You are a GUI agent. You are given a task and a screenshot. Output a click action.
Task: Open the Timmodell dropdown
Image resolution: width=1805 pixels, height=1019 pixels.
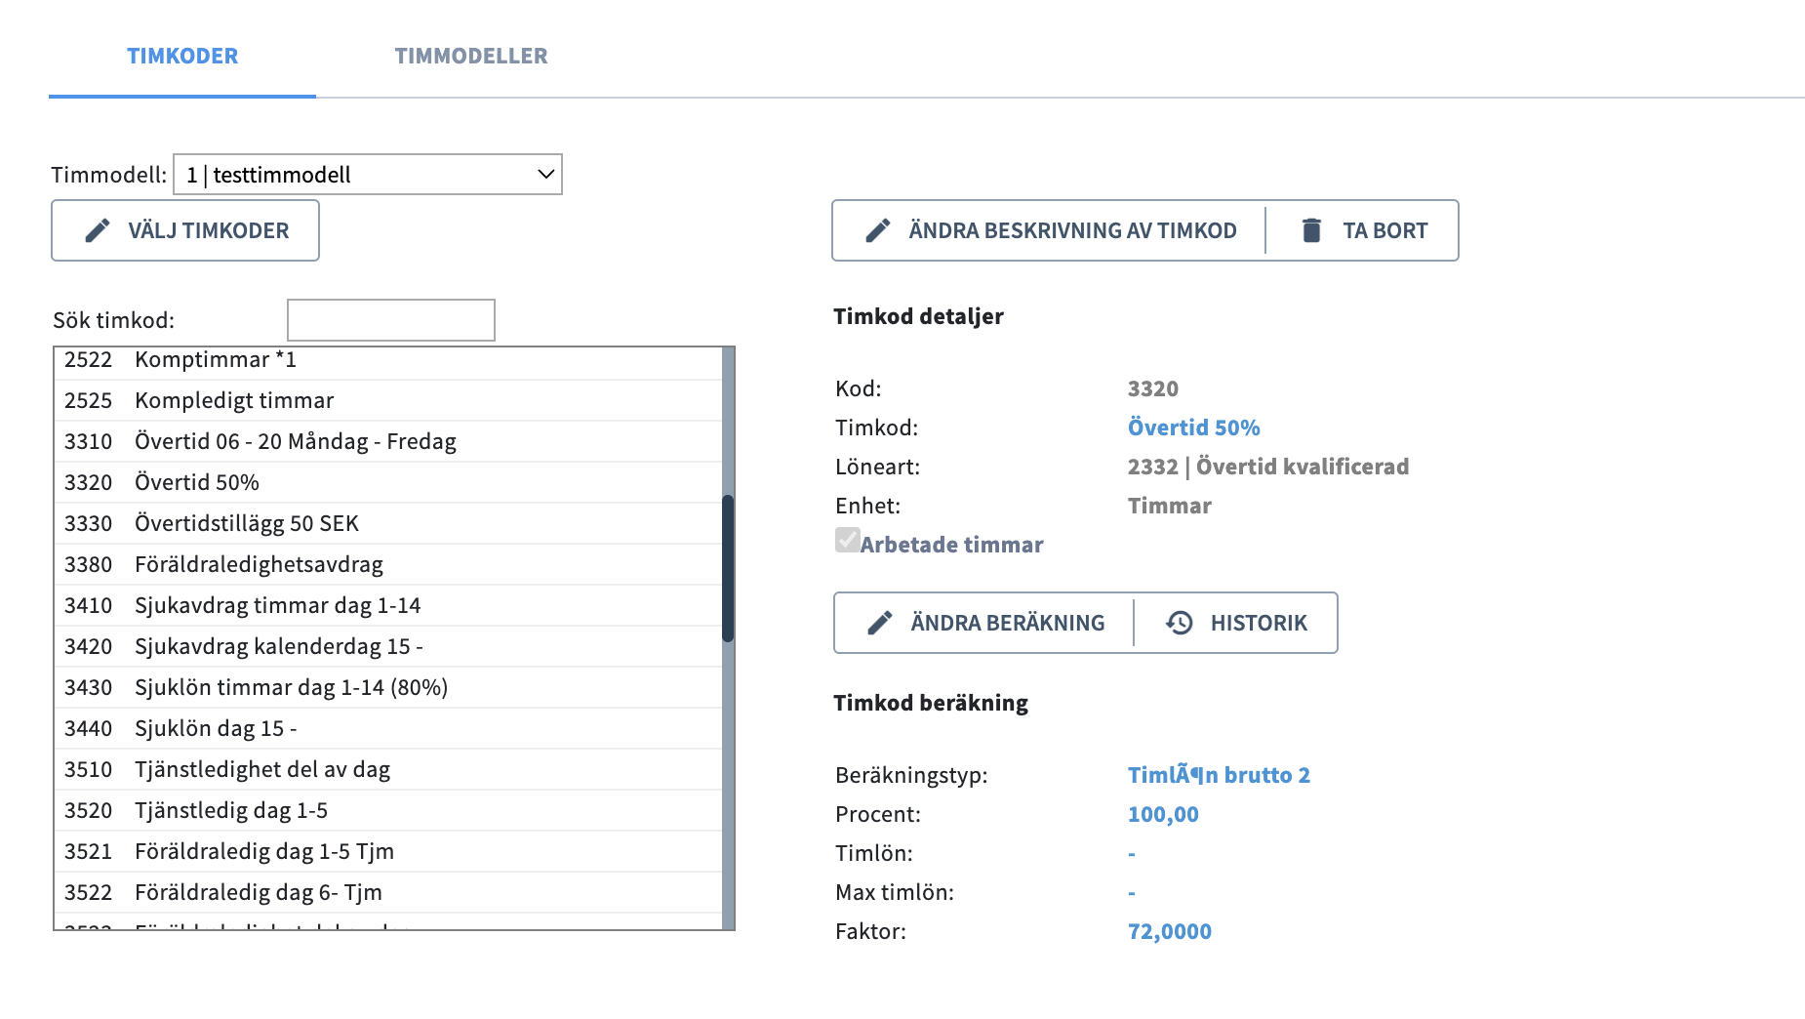pos(368,175)
